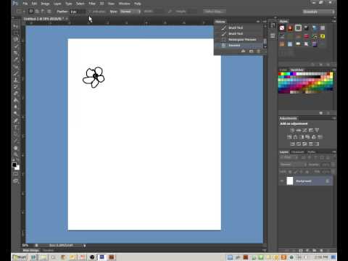Select the Hand tool
This screenshot has width=348, height=261.
(16, 148)
